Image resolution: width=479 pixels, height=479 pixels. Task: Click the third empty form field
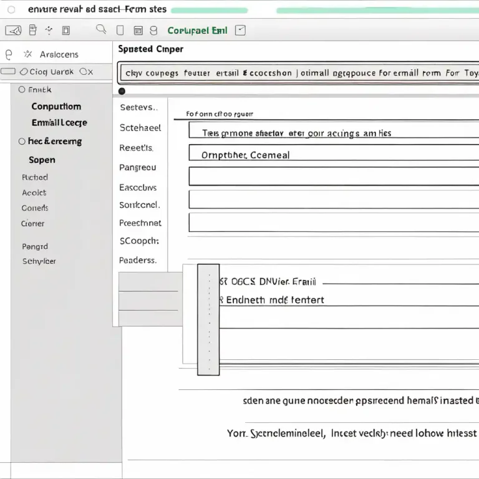click(x=334, y=223)
